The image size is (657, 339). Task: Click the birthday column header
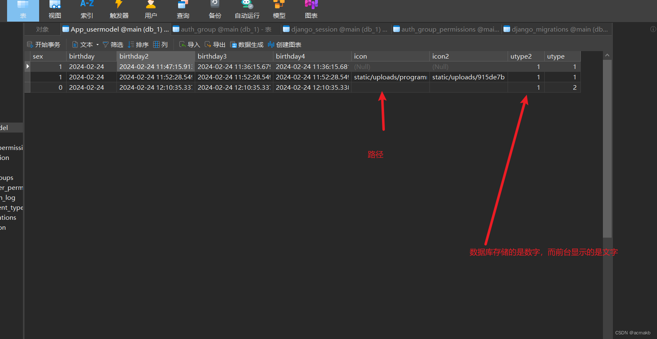(92, 56)
